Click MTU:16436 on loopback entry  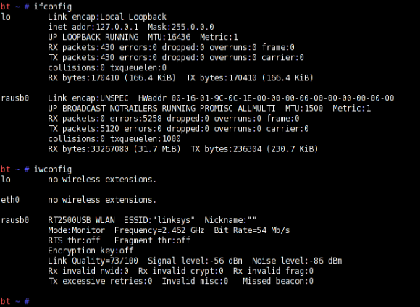[169, 37]
